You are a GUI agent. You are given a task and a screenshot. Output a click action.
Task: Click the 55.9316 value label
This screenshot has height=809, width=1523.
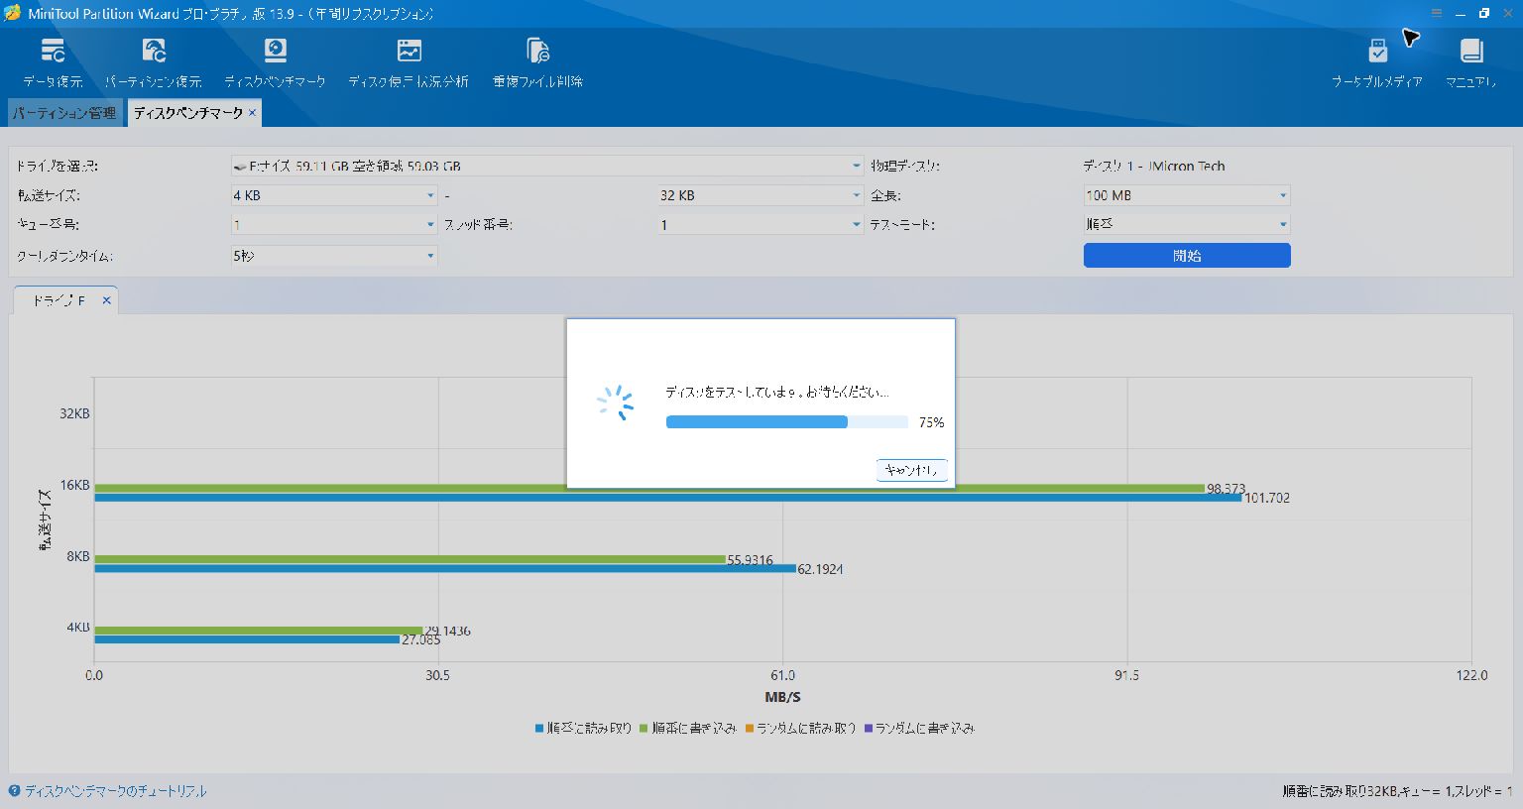click(x=751, y=560)
